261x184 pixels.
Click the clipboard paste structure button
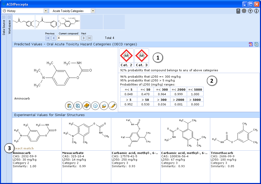coord(69,106)
